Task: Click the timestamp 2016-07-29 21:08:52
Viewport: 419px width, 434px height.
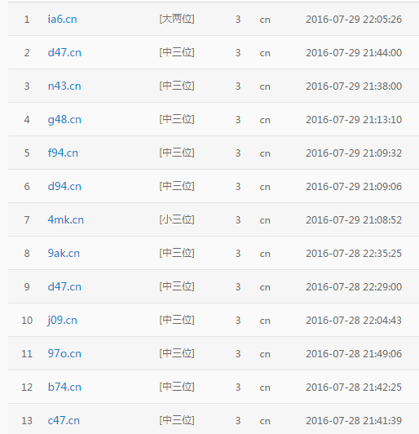Action: pos(354,220)
